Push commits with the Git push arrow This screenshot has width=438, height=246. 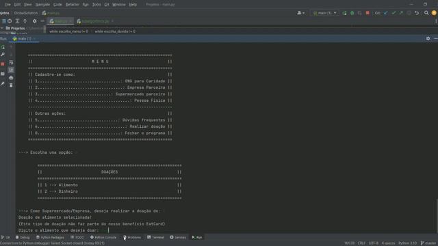tap(401, 13)
